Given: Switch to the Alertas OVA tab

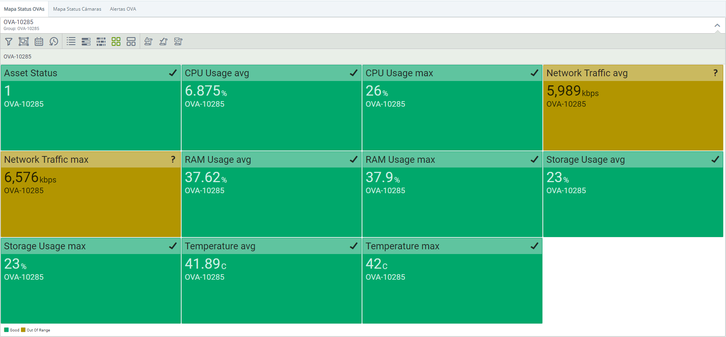Looking at the screenshot, I should tap(123, 9).
